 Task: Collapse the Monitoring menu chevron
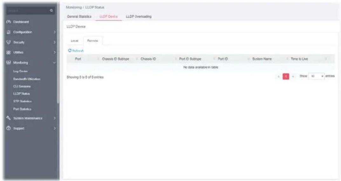tap(54, 62)
